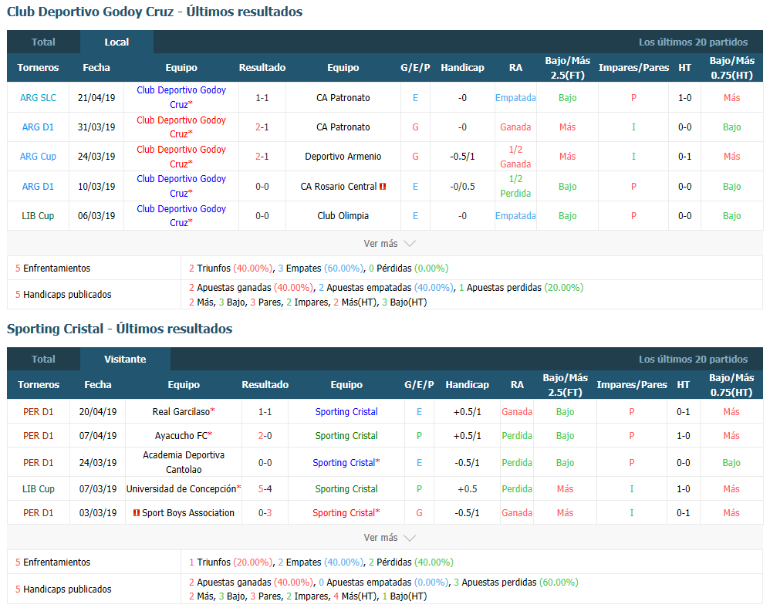Click Ayacucho FC team name

(x=181, y=436)
